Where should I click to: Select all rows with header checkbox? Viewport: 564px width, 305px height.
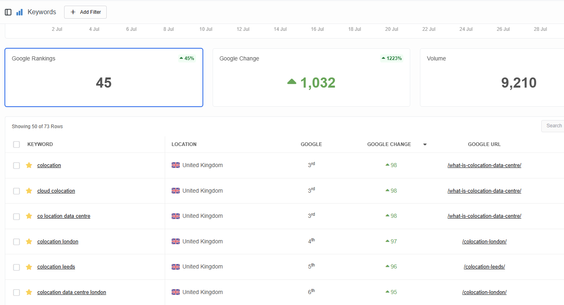[x=17, y=144]
